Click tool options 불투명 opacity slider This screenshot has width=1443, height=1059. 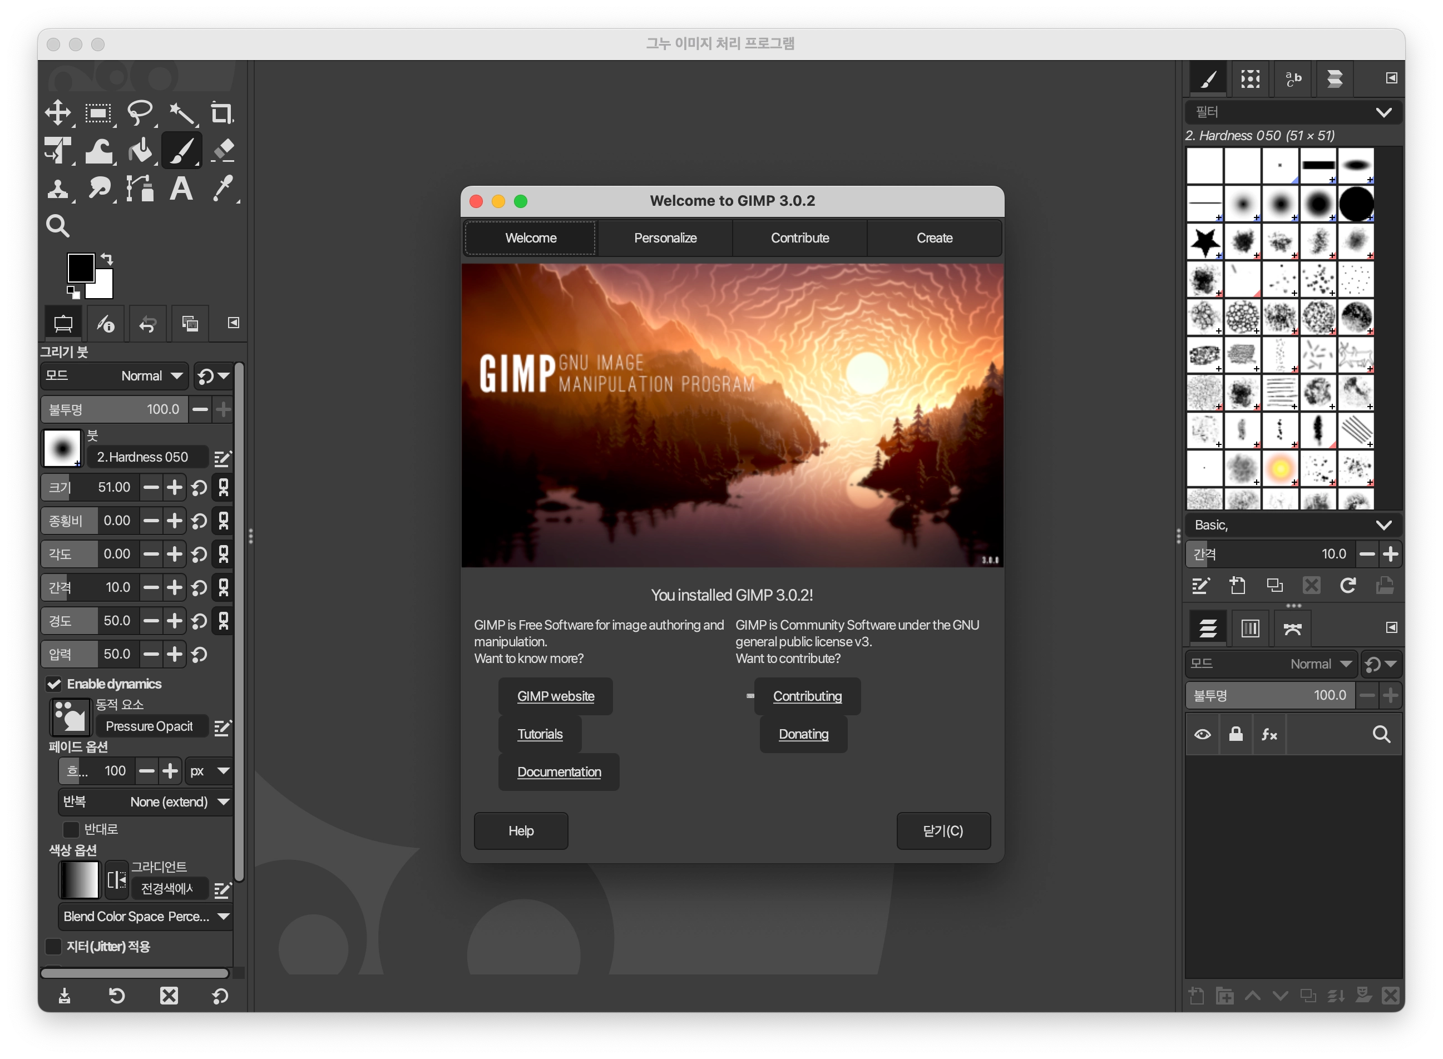[x=115, y=409]
